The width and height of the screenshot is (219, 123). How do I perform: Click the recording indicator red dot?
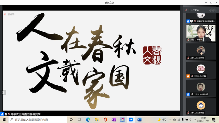(x=5, y=14)
